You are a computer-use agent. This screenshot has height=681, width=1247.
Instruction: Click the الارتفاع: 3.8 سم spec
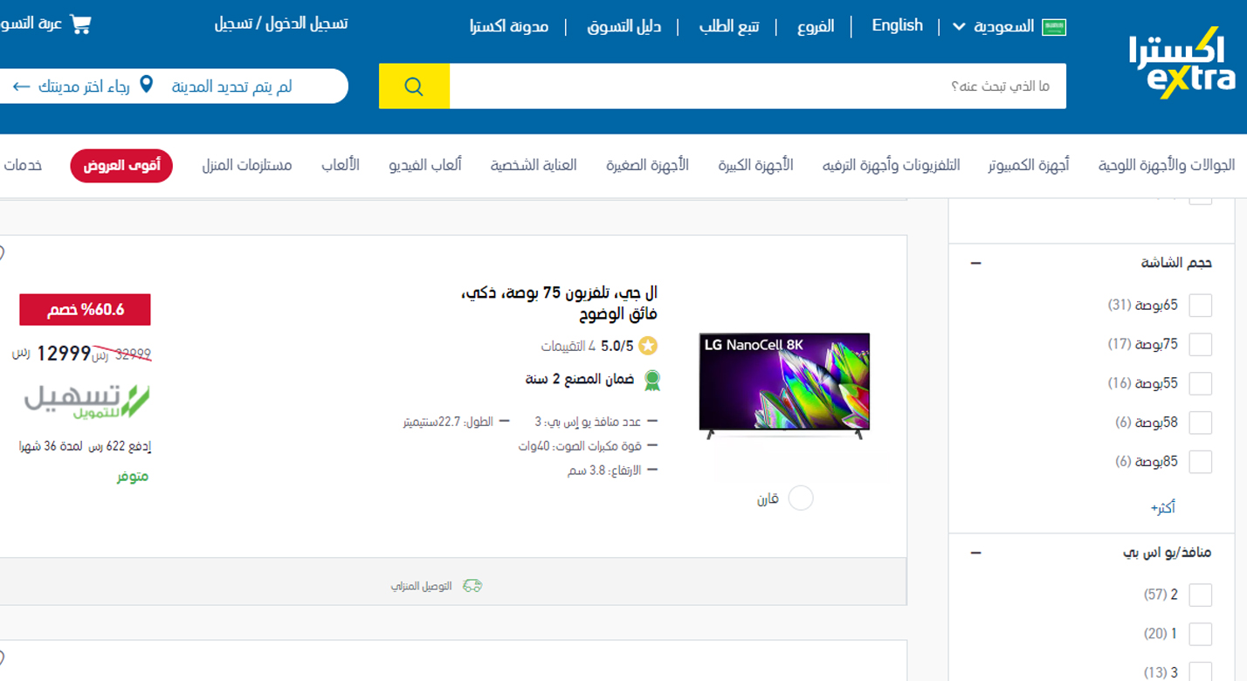tap(604, 471)
